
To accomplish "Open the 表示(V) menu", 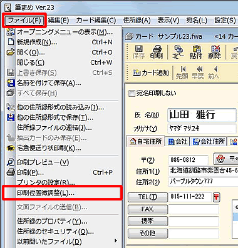I will point(168,21).
